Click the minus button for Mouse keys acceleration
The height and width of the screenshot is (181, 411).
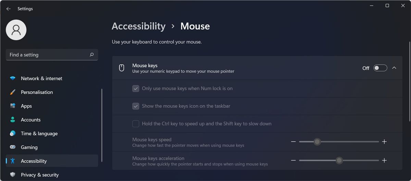tap(293, 160)
